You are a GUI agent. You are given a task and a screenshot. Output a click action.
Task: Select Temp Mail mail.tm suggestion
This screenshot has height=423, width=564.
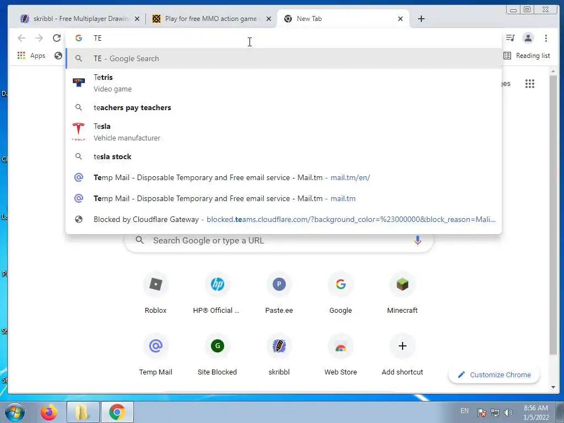(284, 198)
